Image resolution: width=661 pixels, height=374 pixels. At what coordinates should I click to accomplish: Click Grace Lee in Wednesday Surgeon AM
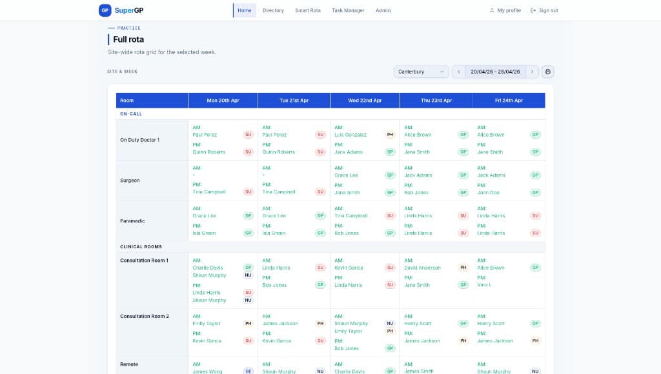click(346, 175)
